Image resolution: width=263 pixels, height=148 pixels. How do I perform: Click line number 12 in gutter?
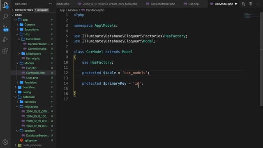[66, 73]
